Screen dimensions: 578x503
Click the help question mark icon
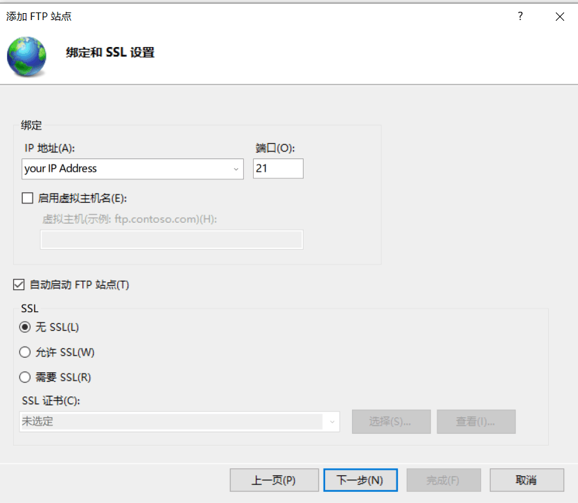coord(520,16)
